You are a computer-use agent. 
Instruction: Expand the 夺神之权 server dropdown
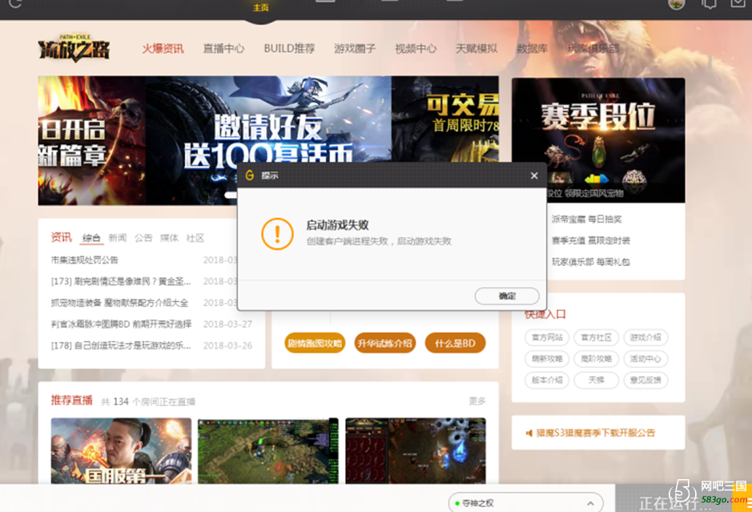[x=525, y=502]
